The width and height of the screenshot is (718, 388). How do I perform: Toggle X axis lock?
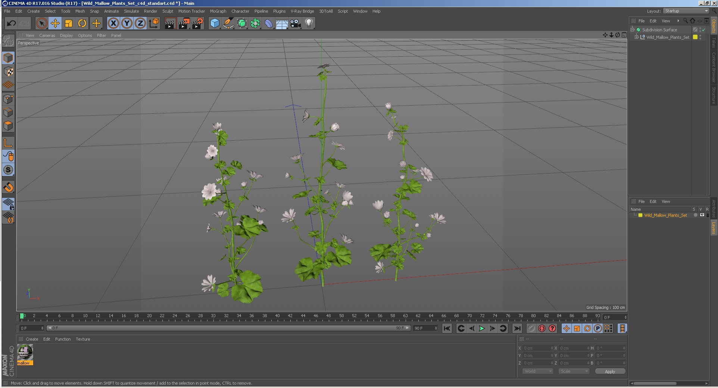(x=113, y=24)
